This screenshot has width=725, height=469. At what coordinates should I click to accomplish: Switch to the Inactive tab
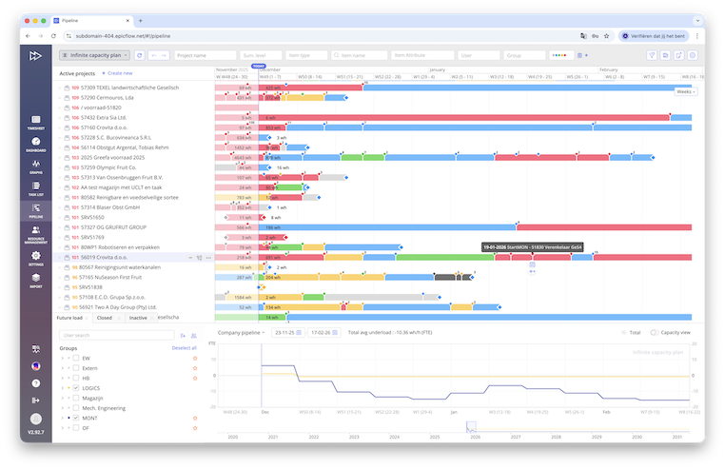pos(138,318)
